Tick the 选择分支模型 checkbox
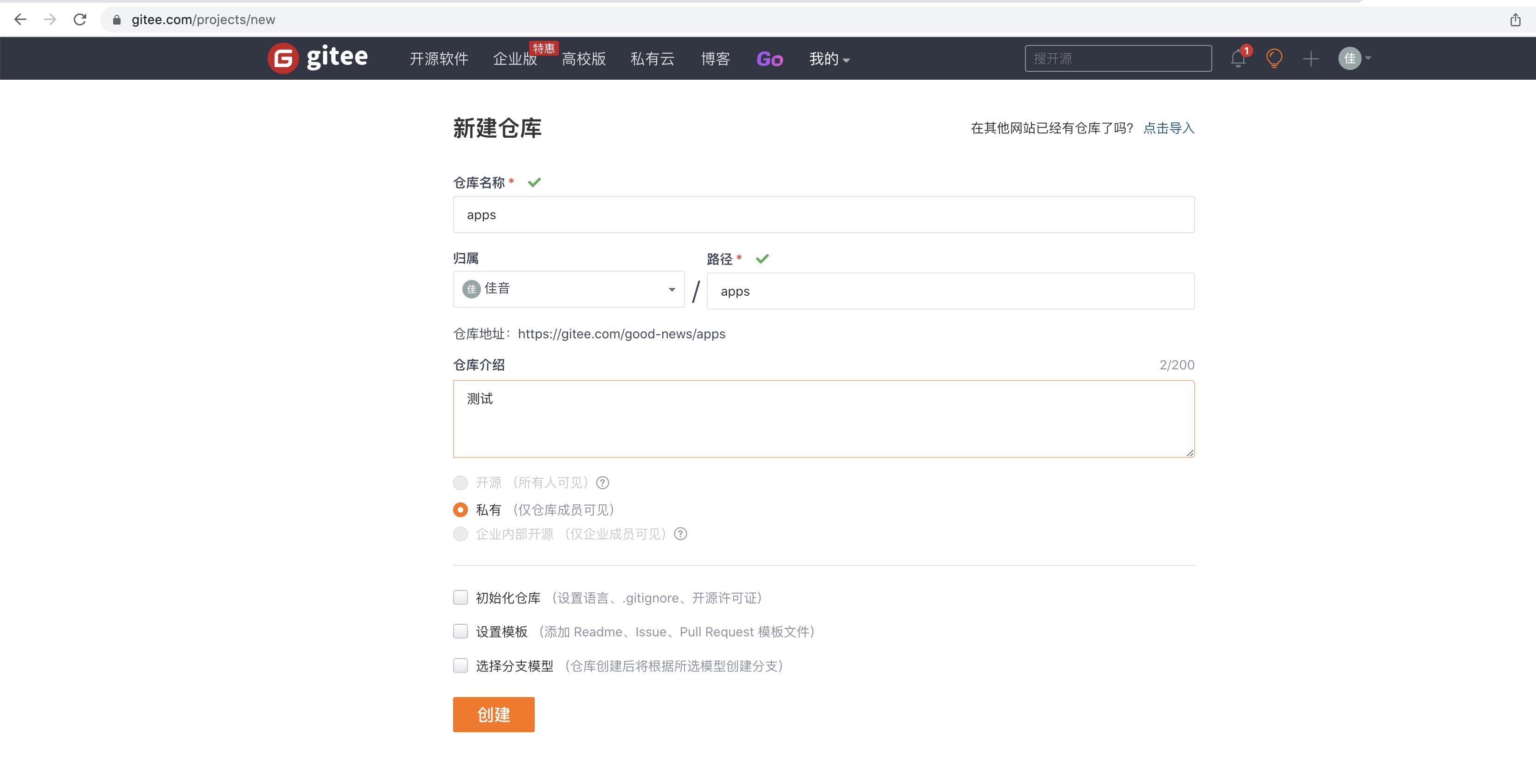 [x=461, y=666]
